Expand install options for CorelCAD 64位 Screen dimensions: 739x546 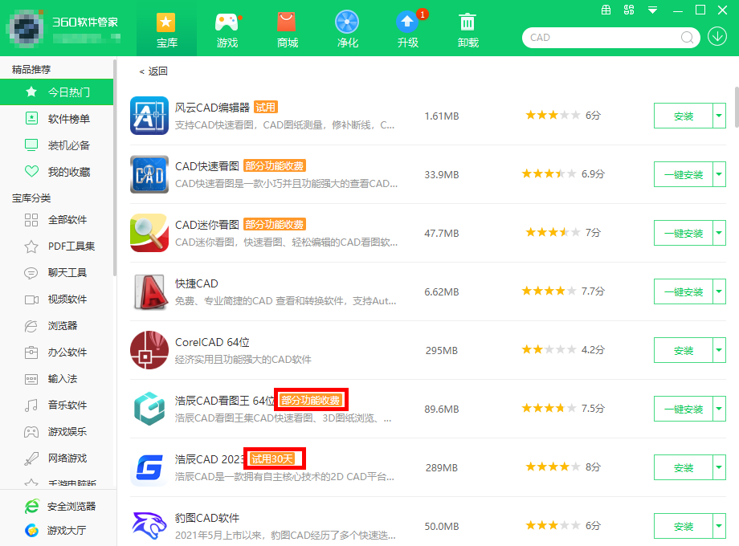tap(719, 351)
